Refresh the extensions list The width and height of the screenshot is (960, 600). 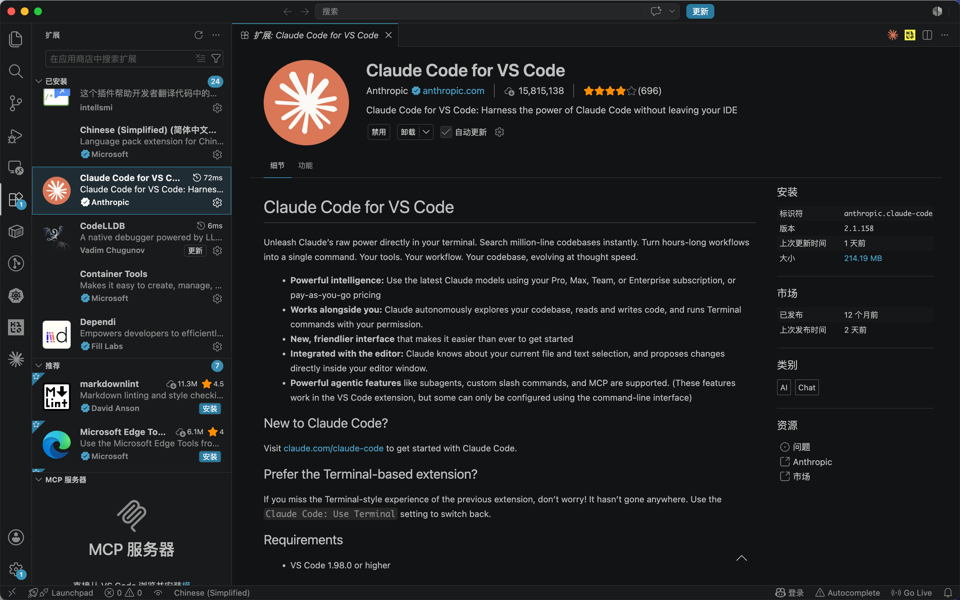pyautogui.click(x=199, y=35)
